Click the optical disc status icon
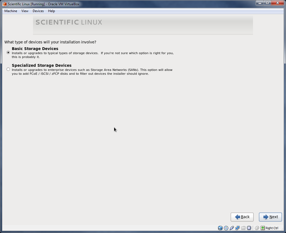The height and width of the screenshot is (233, 286). (x=226, y=228)
